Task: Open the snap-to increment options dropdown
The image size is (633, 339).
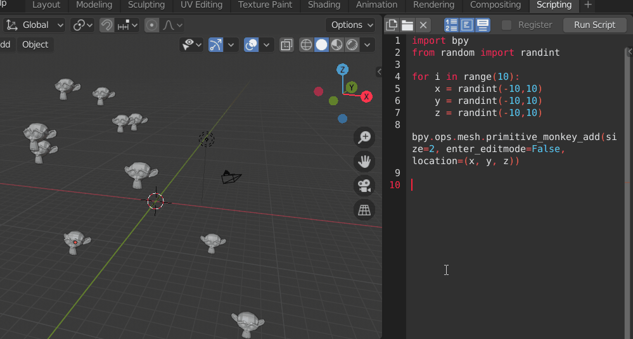Action: click(x=127, y=25)
